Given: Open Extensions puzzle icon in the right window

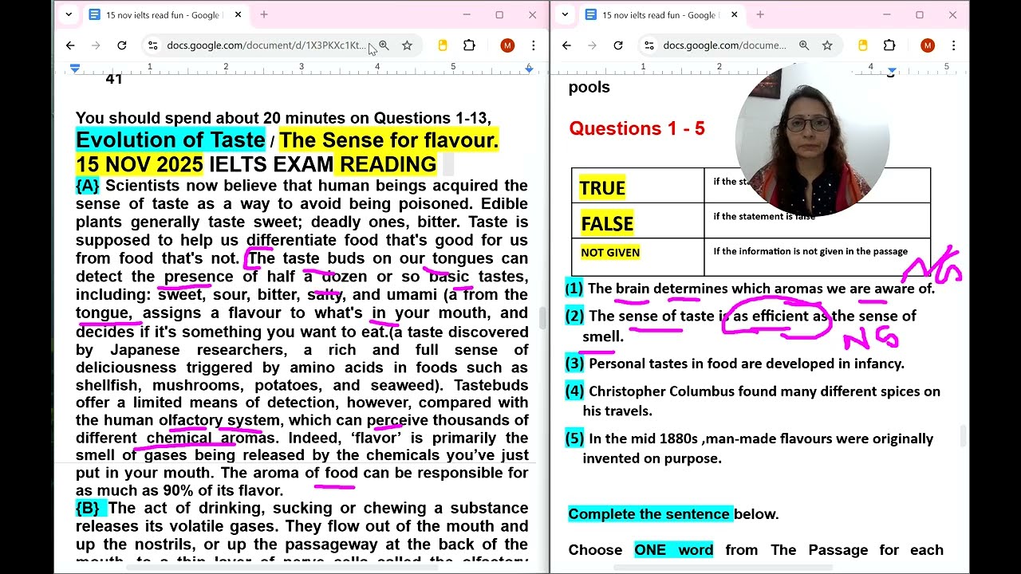Looking at the screenshot, I should click(x=889, y=45).
